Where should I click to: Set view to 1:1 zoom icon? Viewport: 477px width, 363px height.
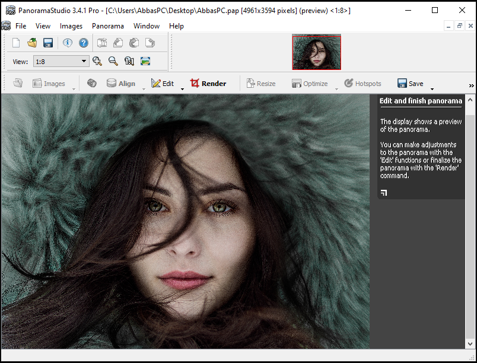[129, 61]
